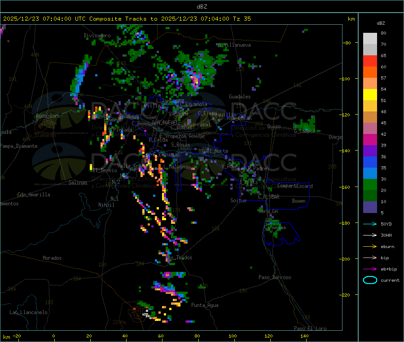Click the Paso_Barroso map label
Screen dimensions: 404x342
click(275, 278)
